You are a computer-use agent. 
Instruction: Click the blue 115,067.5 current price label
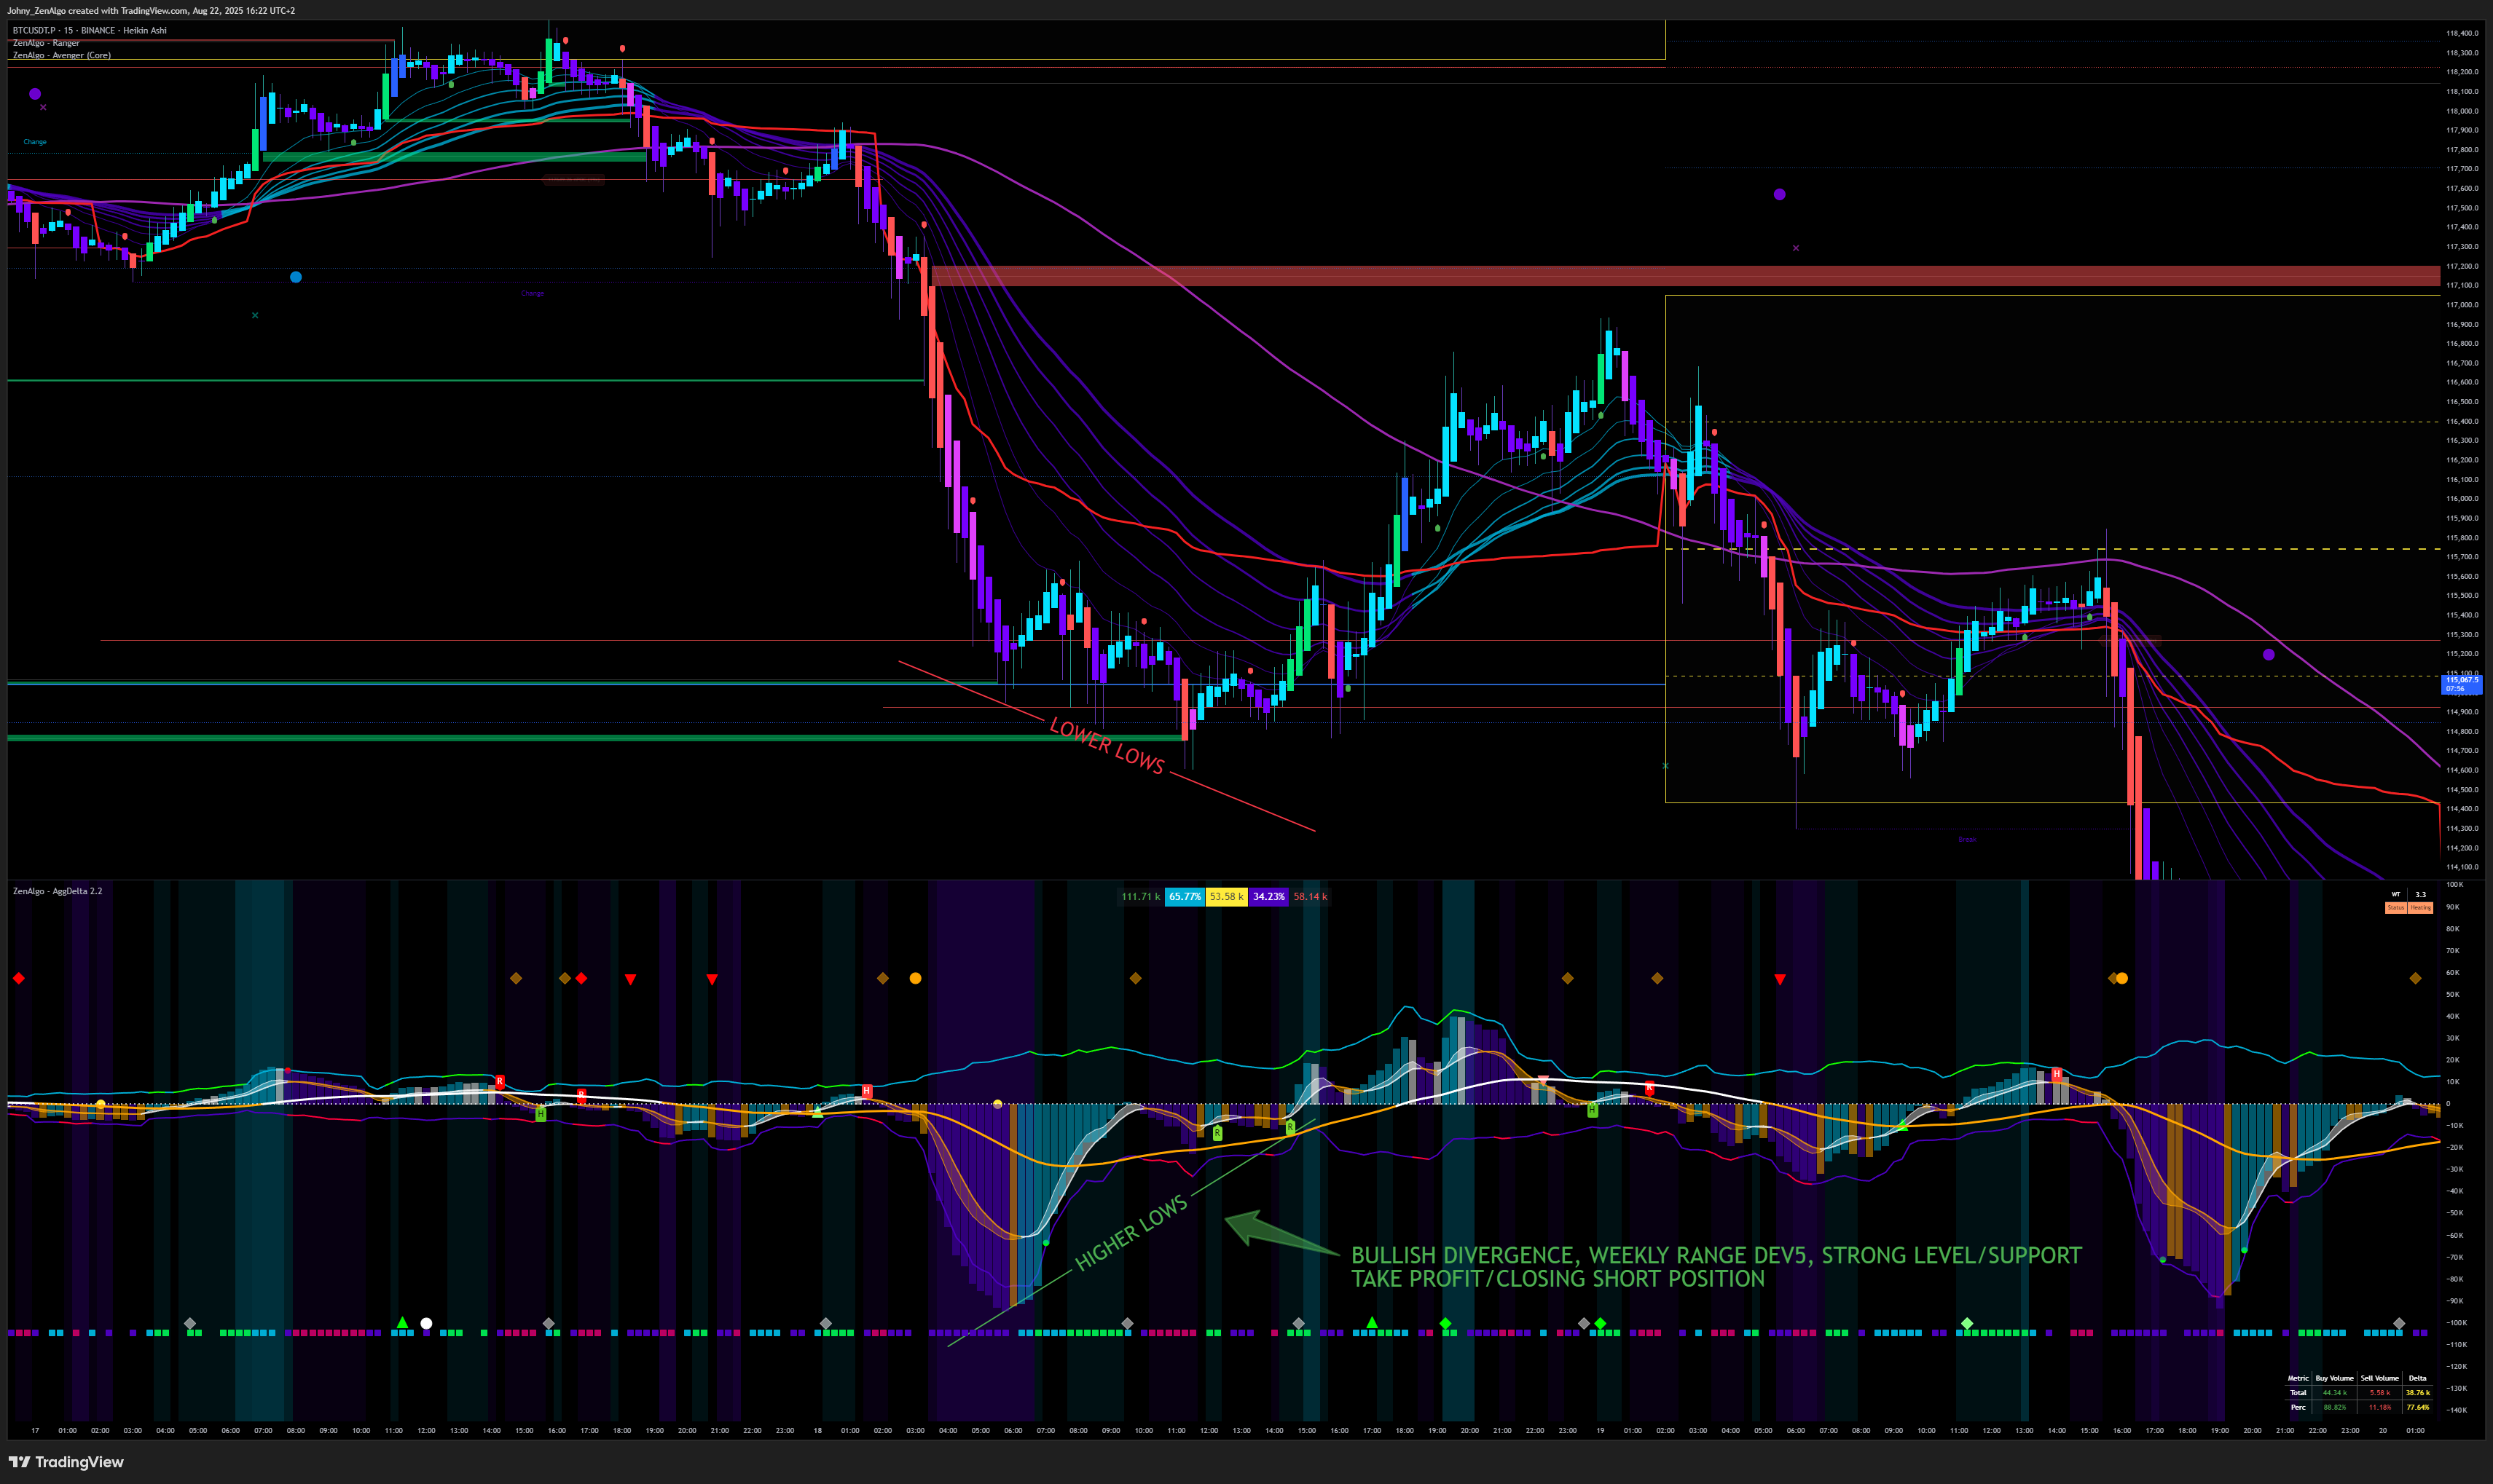point(2461,682)
